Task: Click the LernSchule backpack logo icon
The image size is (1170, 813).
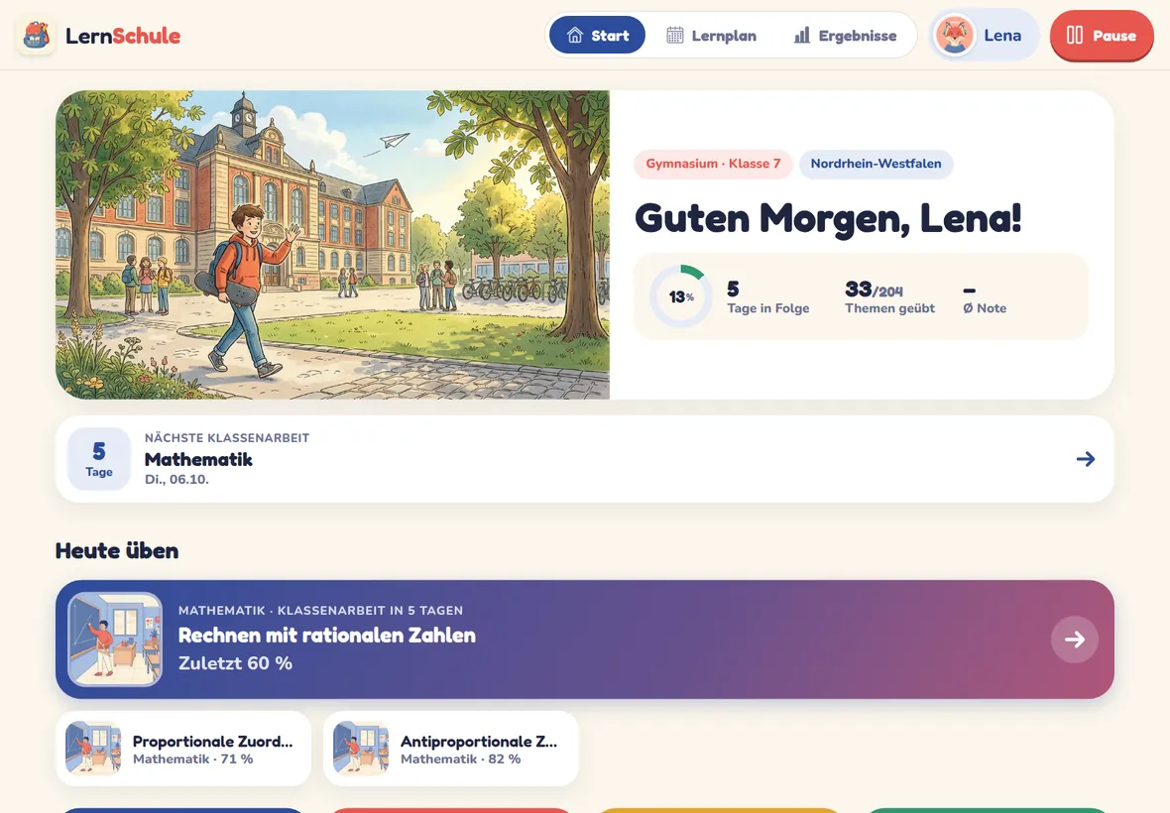Action: (36, 35)
